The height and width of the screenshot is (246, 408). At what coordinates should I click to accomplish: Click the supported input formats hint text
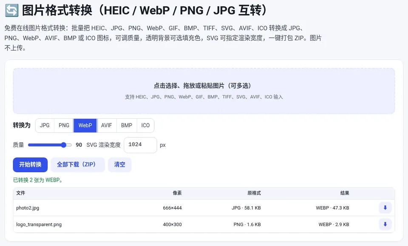point(204,97)
